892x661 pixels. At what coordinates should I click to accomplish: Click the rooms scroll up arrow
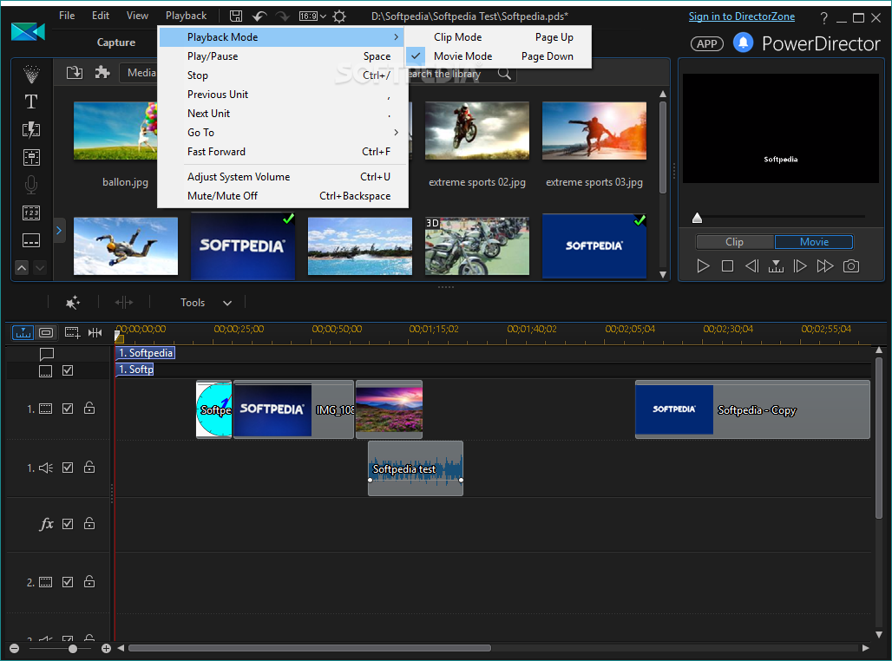tap(22, 267)
